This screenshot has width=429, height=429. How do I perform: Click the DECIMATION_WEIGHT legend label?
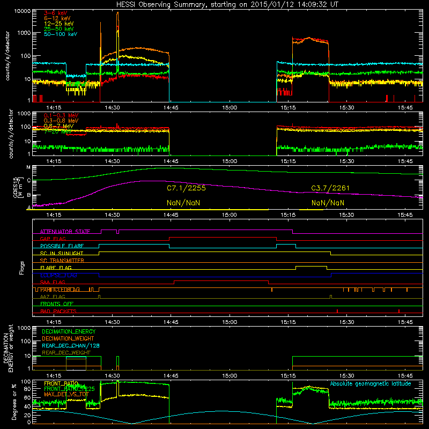(68, 338)
